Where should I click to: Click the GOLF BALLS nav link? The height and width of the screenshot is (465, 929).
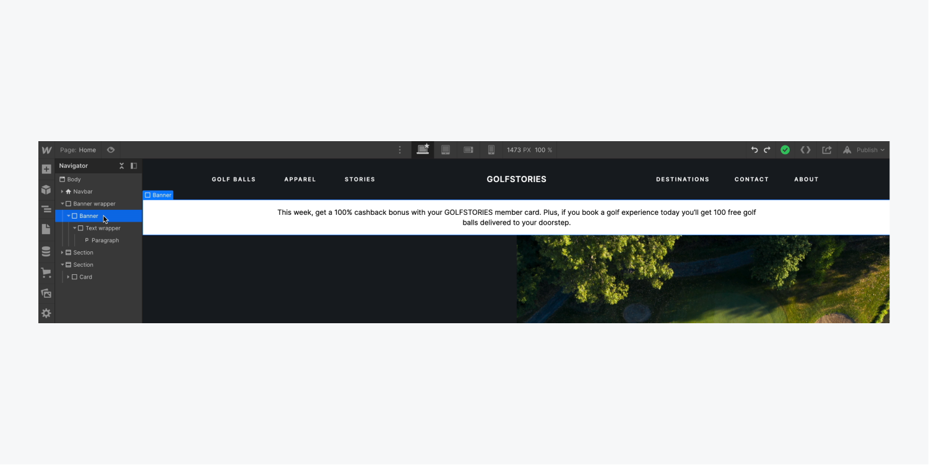tap(234, 180)
